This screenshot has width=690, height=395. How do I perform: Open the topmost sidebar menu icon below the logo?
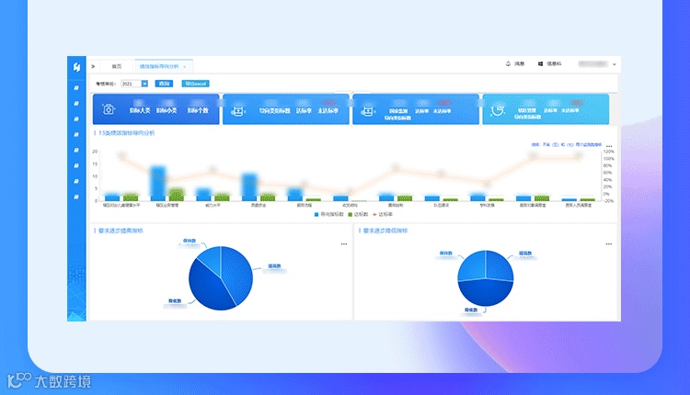(x=76, y=88)
